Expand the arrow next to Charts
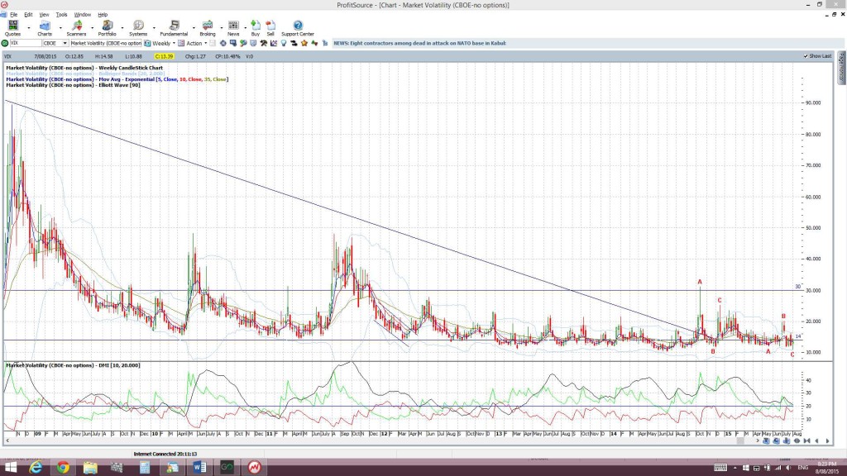The width and height of the screenshot is (847, 476). [x=60, y=27]
